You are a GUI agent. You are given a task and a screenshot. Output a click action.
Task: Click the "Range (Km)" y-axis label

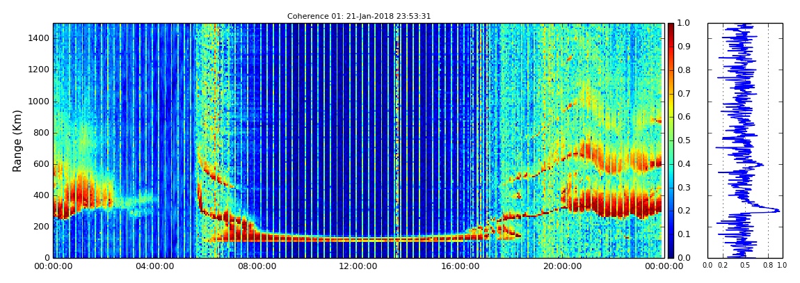[x=17, y=140]
